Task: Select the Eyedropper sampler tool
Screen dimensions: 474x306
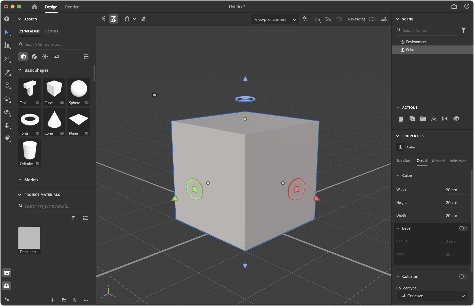Action: point(7,72)
